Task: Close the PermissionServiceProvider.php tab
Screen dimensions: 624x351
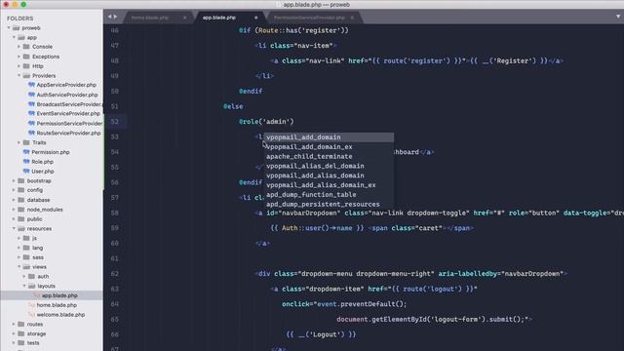Action: click(352, 18)
